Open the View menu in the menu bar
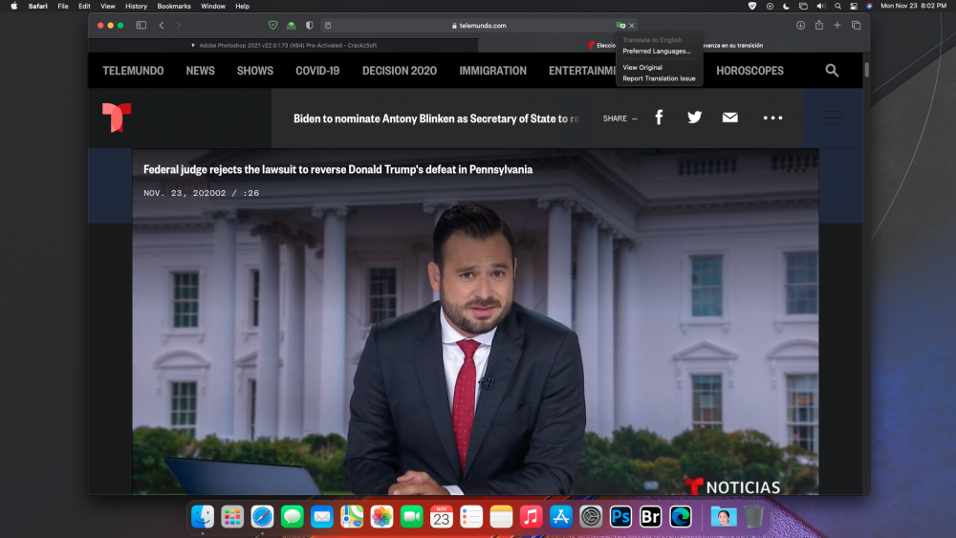The width and height of the screenshot is (956, 538). (107, 6)
